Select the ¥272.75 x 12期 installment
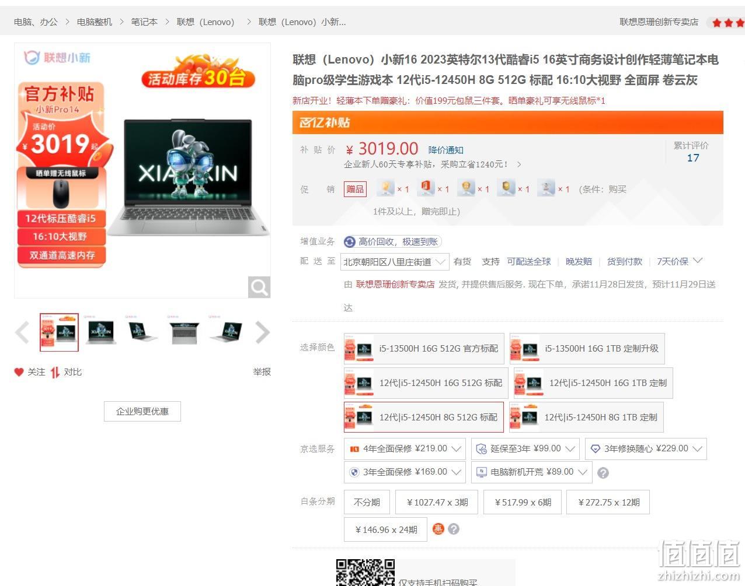 (608, 502)
